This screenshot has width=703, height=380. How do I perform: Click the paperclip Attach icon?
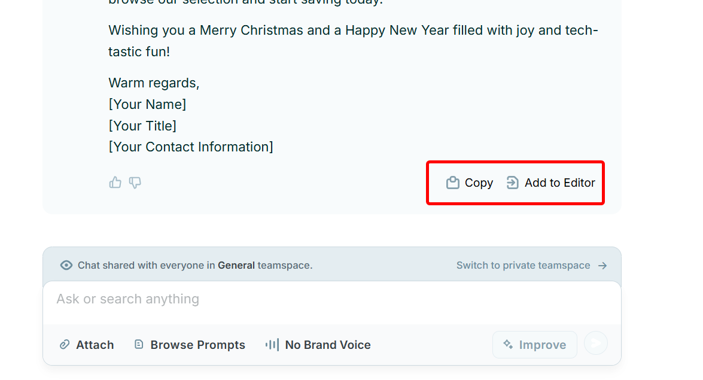pos(65,345)
